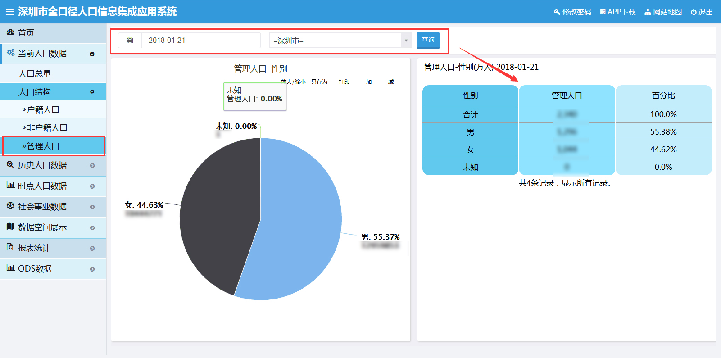
Task: Click the 时点人口数据 chart icon
Action: 10,185
